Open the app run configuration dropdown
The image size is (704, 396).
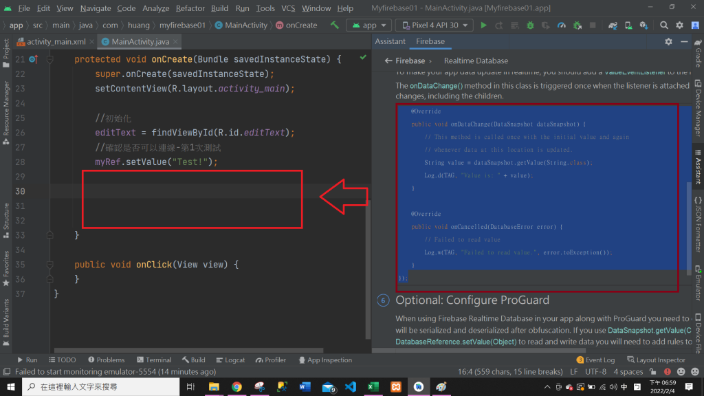tap(368, 25)
